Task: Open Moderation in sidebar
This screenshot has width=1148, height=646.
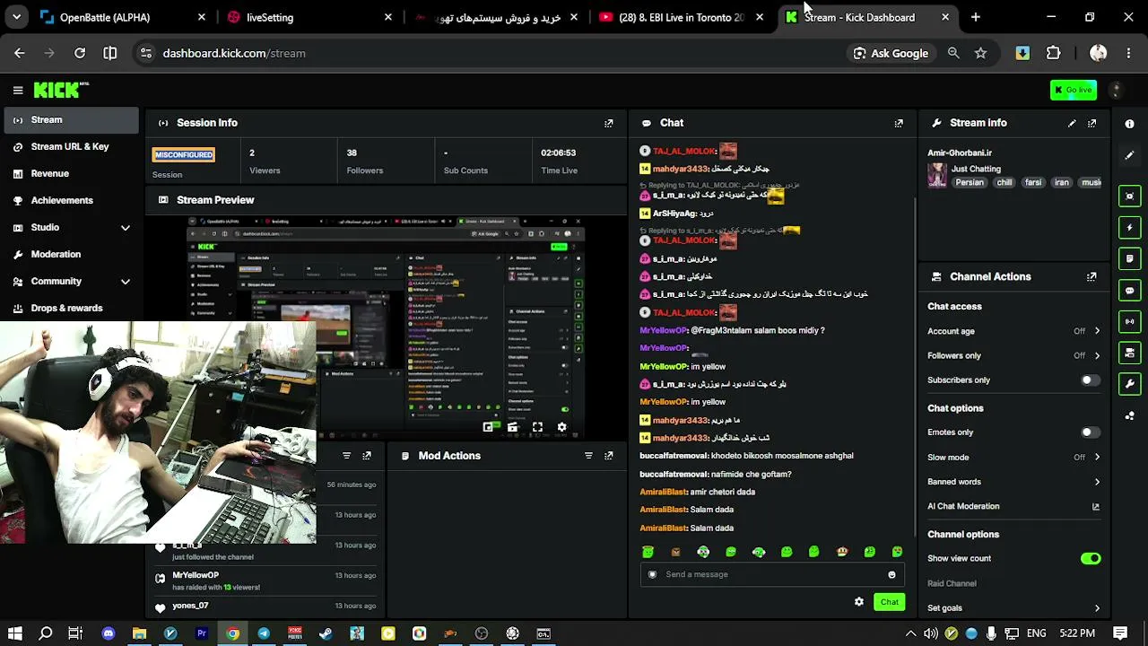Action: coord(70,255)
